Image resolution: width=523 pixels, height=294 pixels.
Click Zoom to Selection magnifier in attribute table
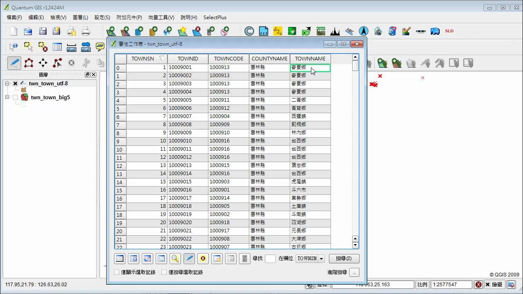(x=175, y=258)
